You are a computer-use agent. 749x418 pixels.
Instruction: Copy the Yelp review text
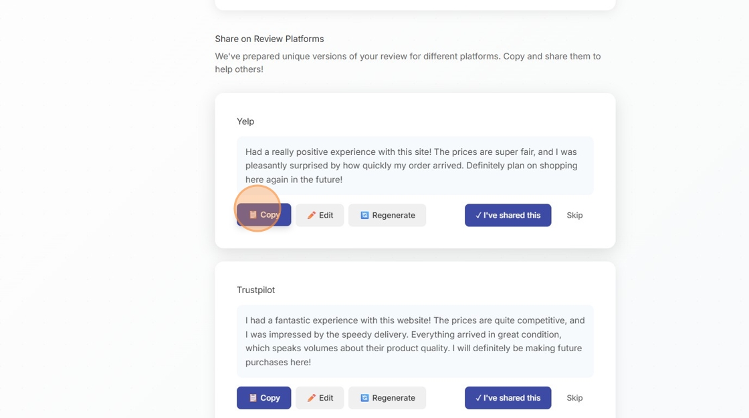(x=263, y=214)
